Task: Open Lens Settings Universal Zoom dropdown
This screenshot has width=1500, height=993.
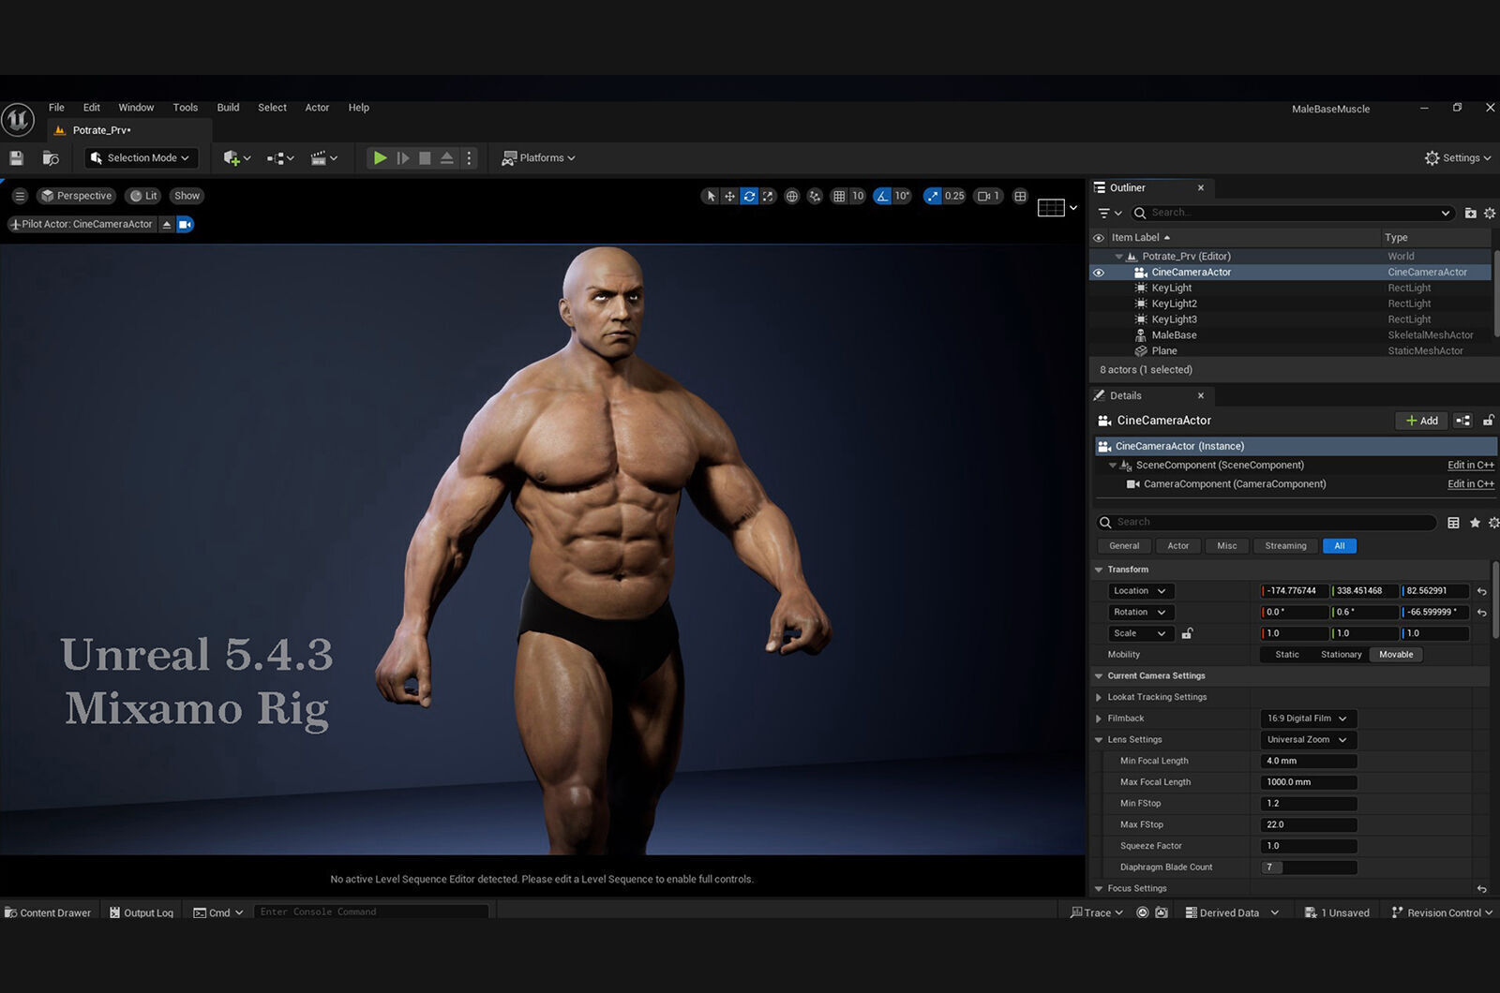Action: 1309,740
